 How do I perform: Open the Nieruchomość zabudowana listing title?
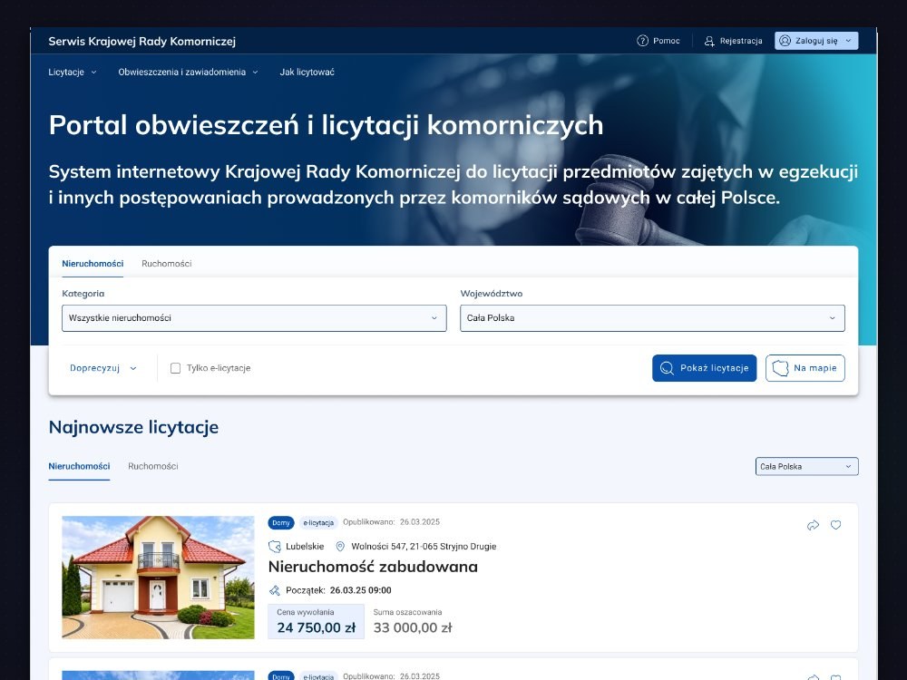coord(373,567)
